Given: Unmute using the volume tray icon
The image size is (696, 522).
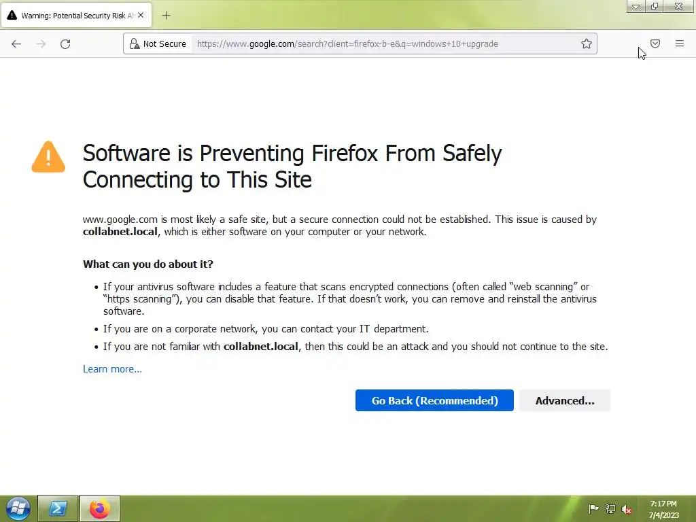Looking at the screenshot, I should tap(627, 509).
